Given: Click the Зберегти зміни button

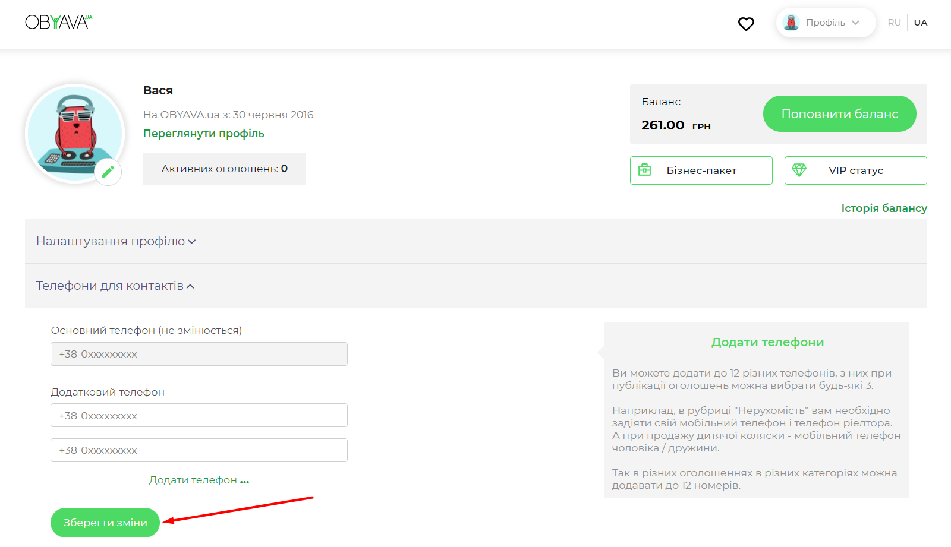Looking at the screenshot, I should pos(105,523).
